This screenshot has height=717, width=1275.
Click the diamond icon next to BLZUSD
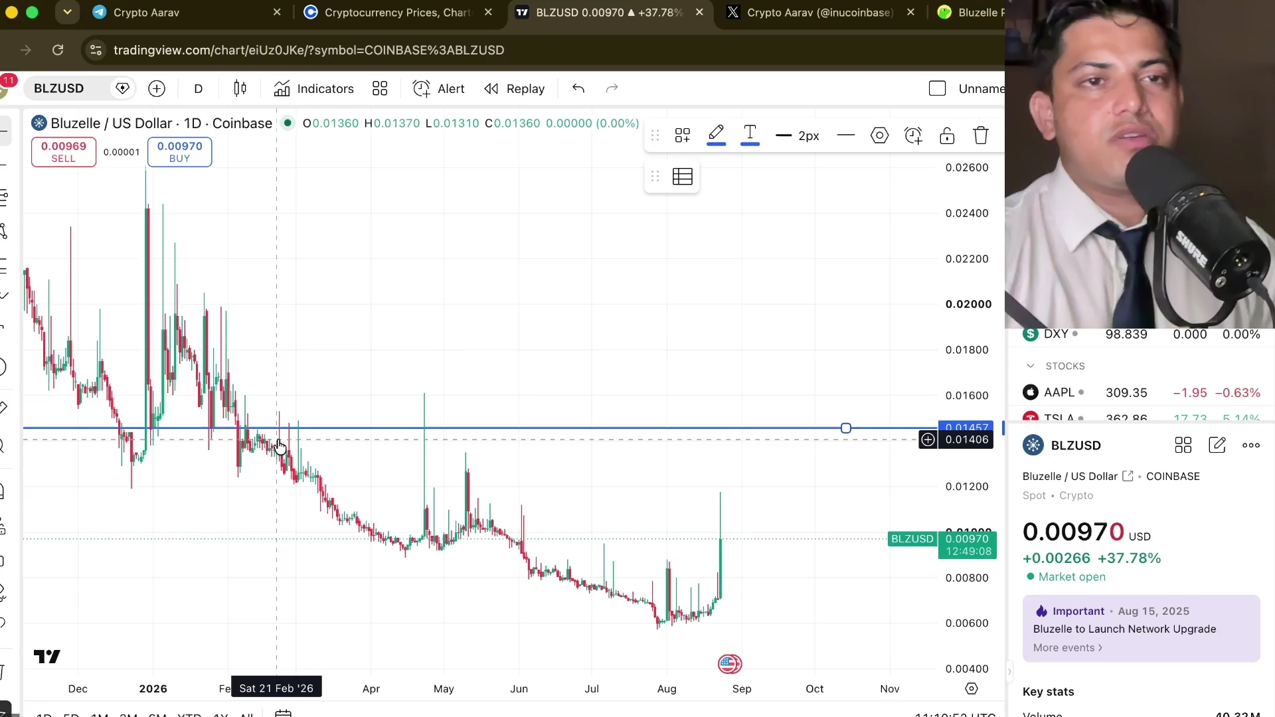point(123,89)
